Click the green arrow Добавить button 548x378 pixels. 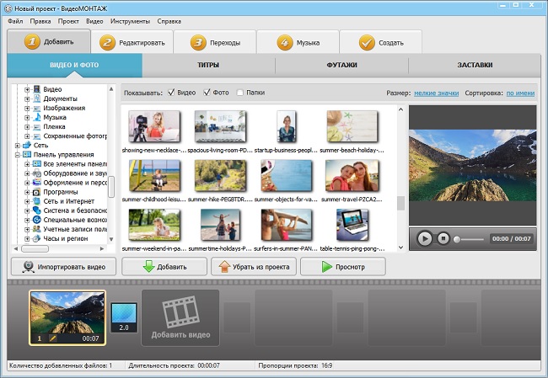164,267
